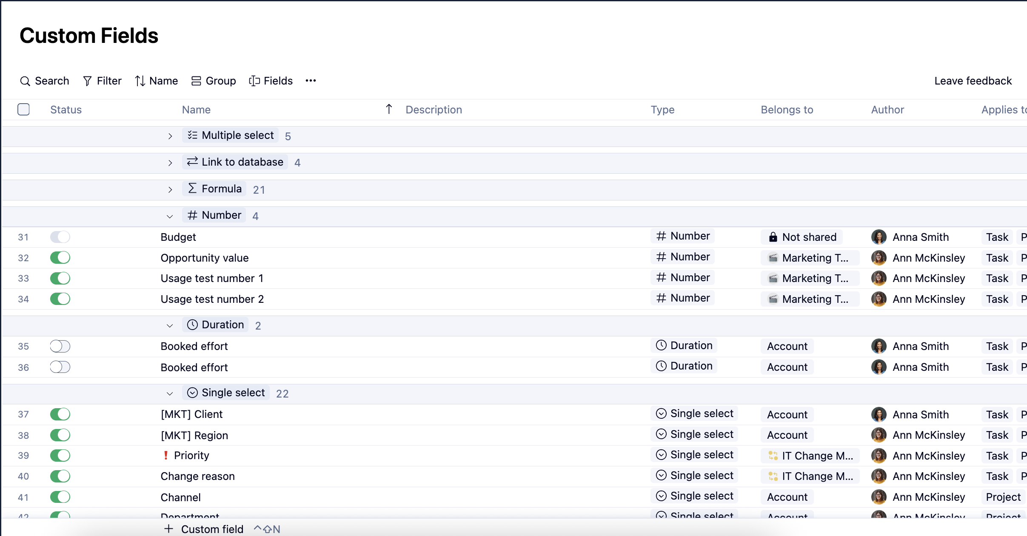Click the Single select group icon
This screenshot has width=1027, height=536.
pos(192,393)
